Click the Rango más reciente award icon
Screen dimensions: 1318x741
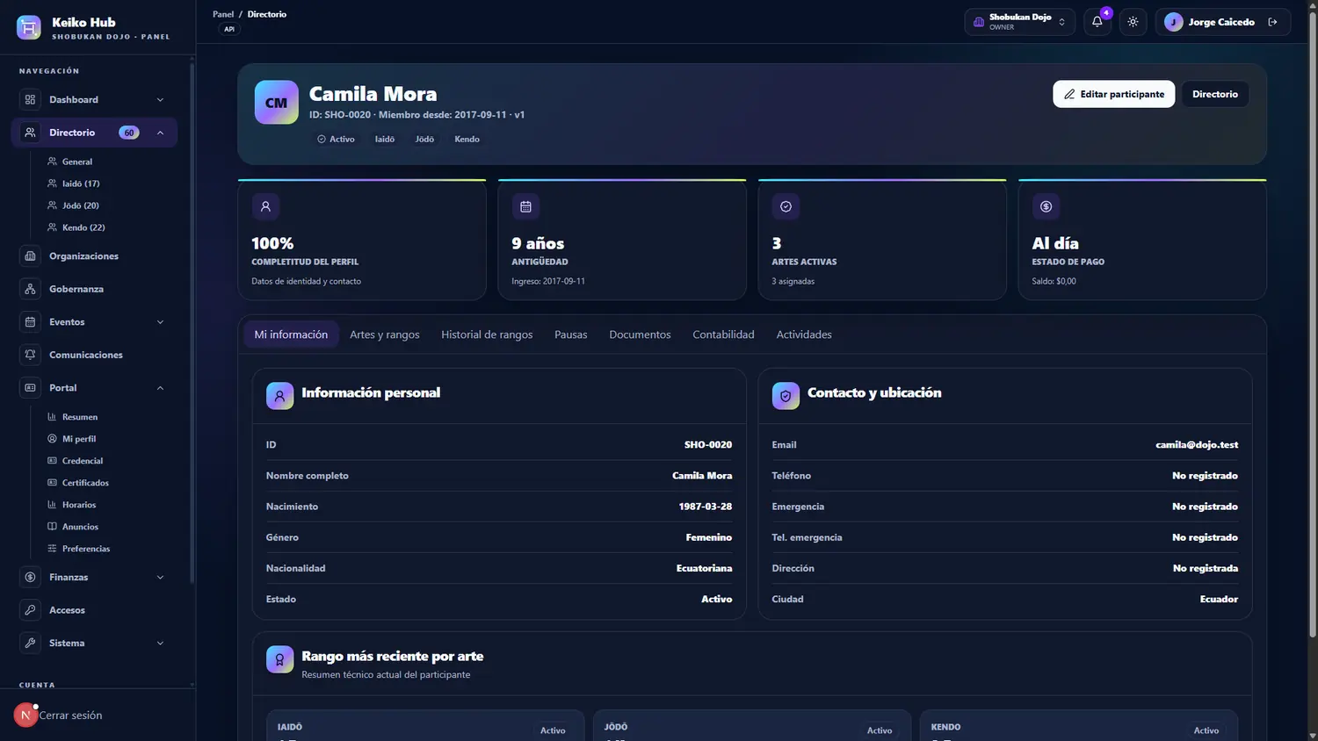tap(279, 659)
